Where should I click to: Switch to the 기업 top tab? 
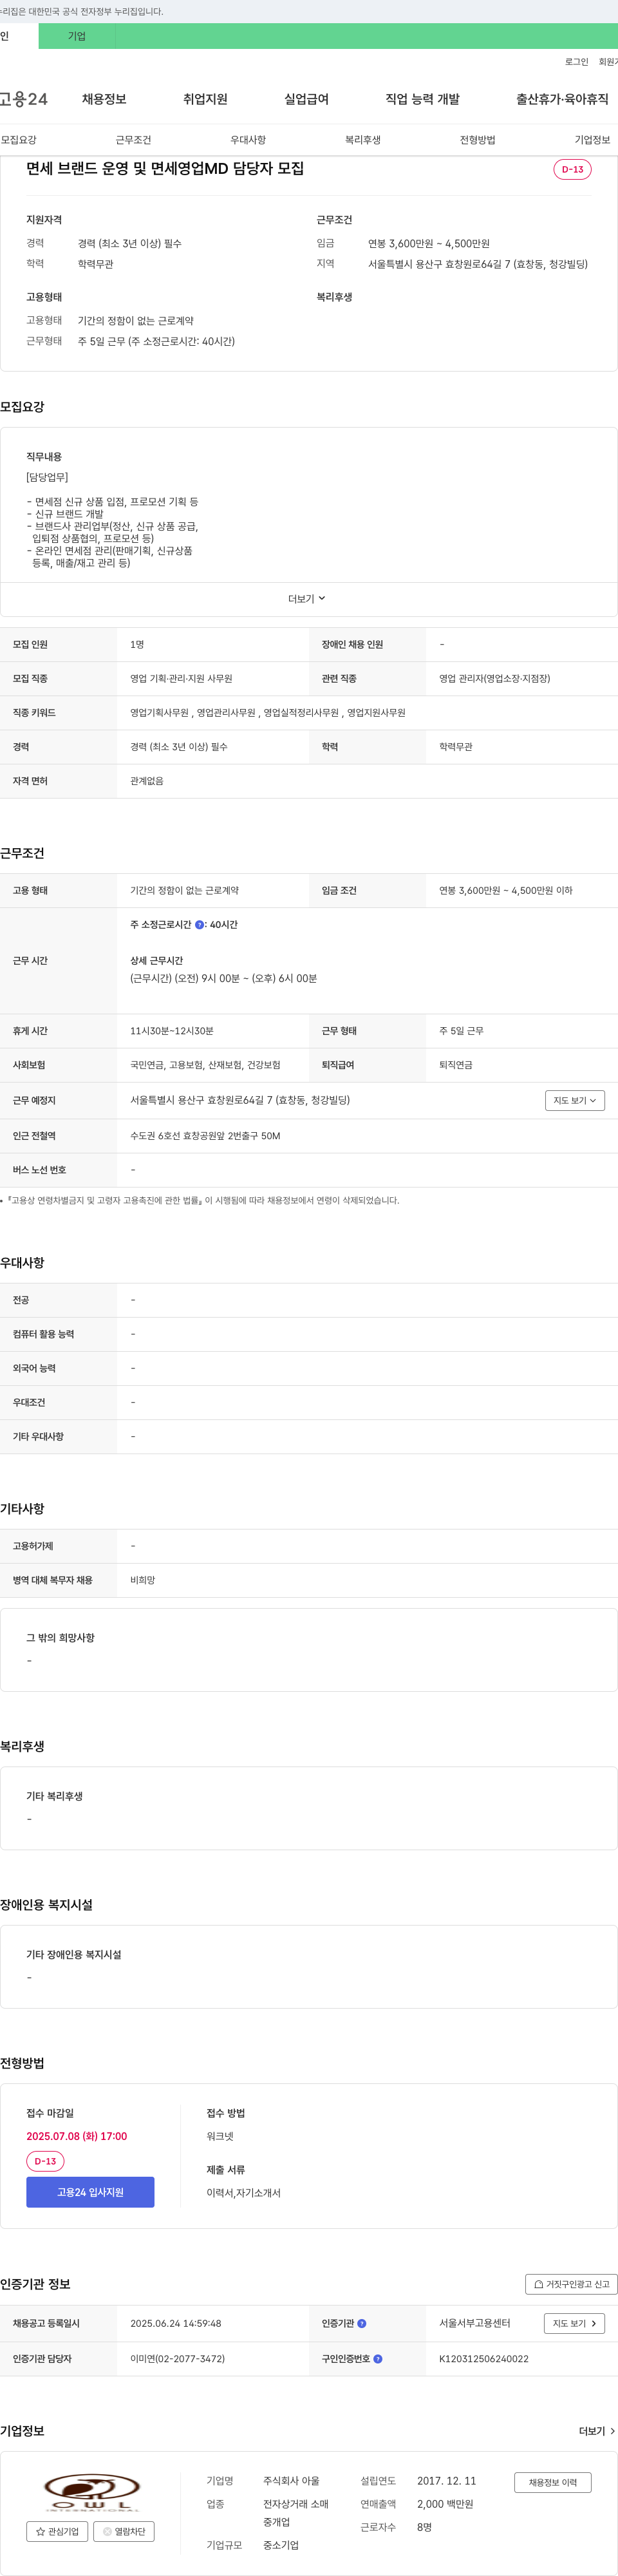pos(77,36)
